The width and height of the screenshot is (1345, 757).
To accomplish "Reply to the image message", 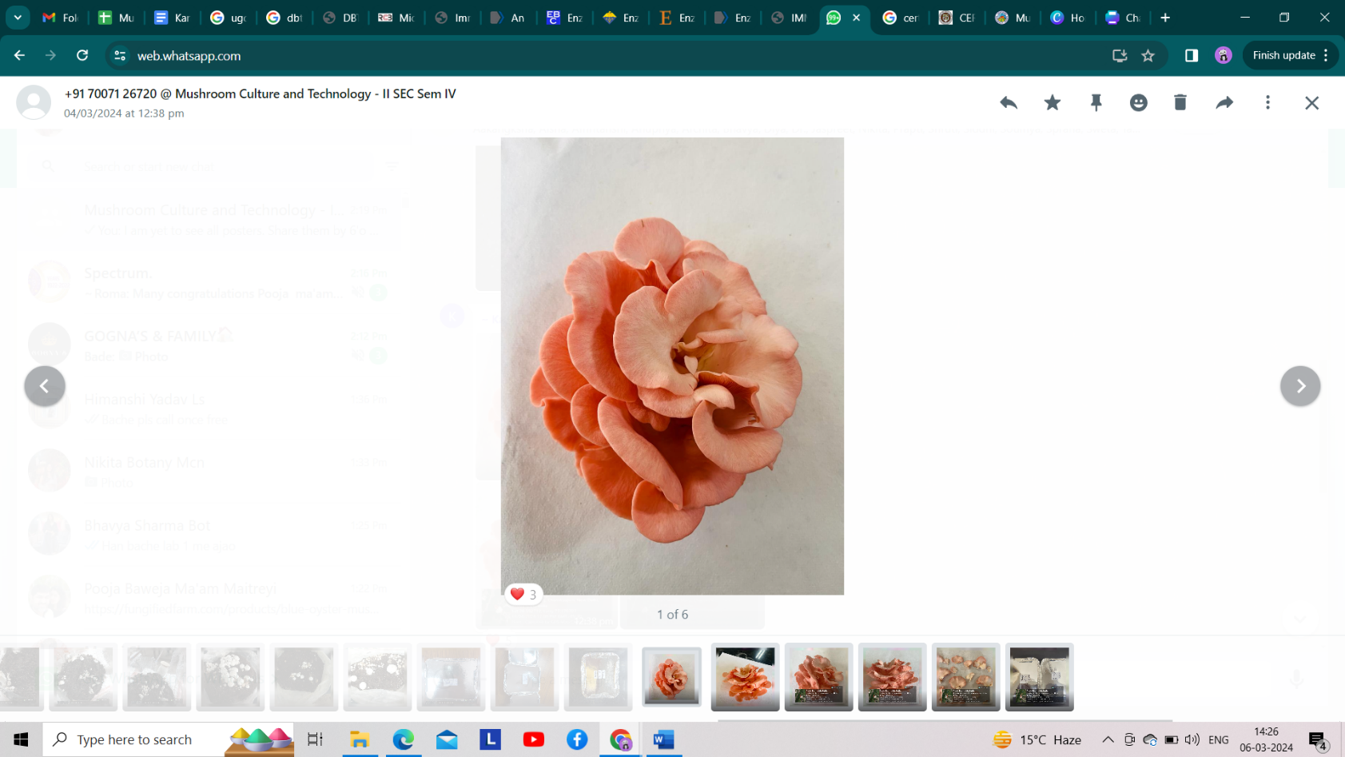I will coord(1009,102).
